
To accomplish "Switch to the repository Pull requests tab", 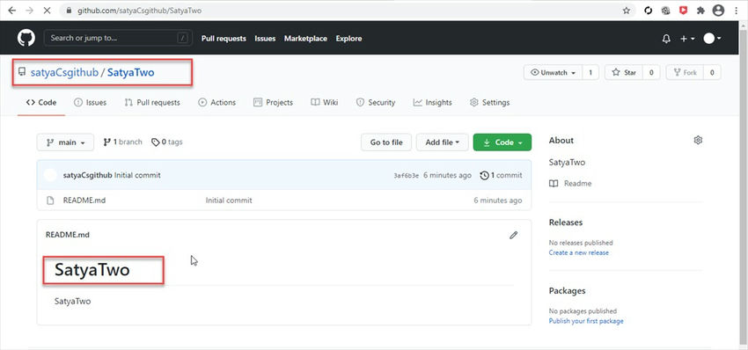I will tap(152, 103).
